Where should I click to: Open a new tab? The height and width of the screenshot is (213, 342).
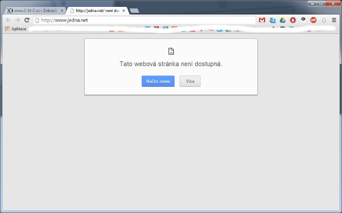click(134, 11)
